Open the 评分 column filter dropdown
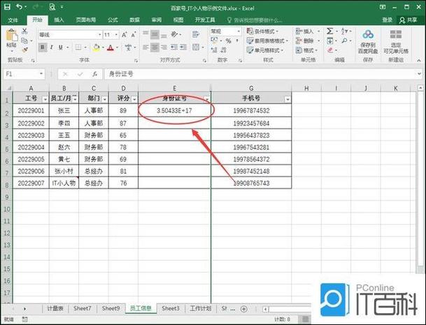Viewport: 426px width, 325px height. (134, 99)
